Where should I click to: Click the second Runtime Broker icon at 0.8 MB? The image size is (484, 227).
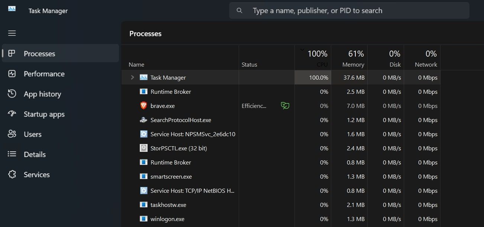pyautogui.click(x=143, y=162)
